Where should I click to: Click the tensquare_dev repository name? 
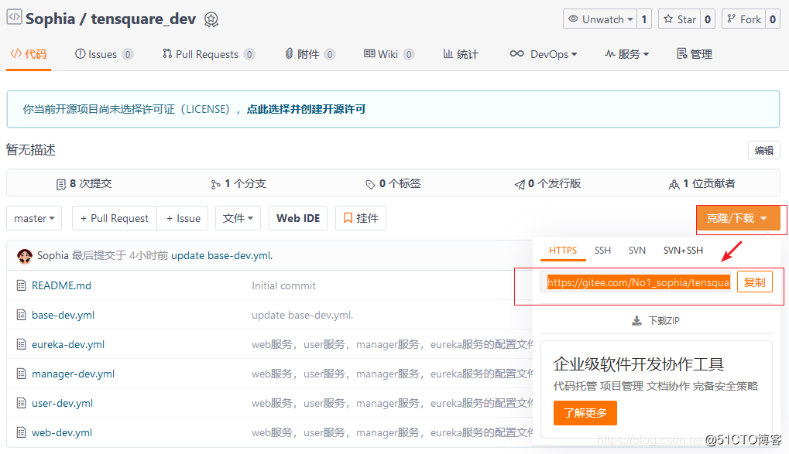143,19
